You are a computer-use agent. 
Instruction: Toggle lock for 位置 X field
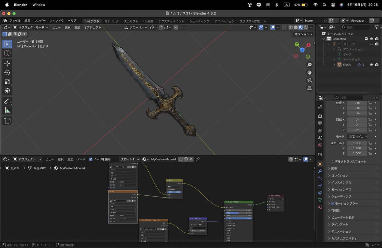[370, 103]
